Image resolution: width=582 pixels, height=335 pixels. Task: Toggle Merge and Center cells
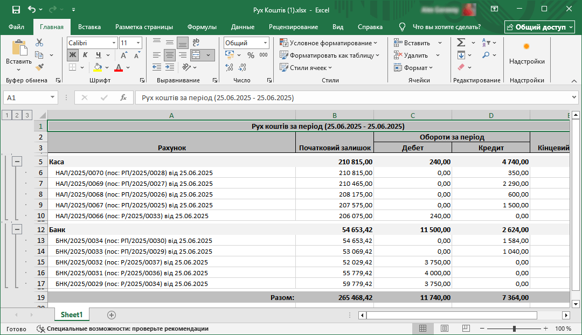click(x=196, y=55)
